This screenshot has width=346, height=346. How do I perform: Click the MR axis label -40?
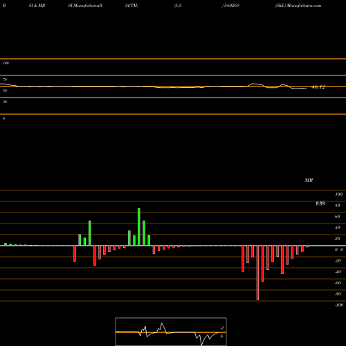tap(338, 272)
